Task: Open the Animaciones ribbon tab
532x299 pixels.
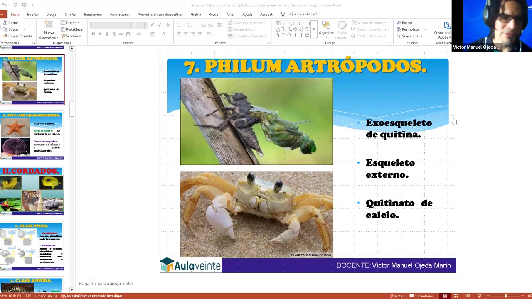Action: (x=120, y=14)
